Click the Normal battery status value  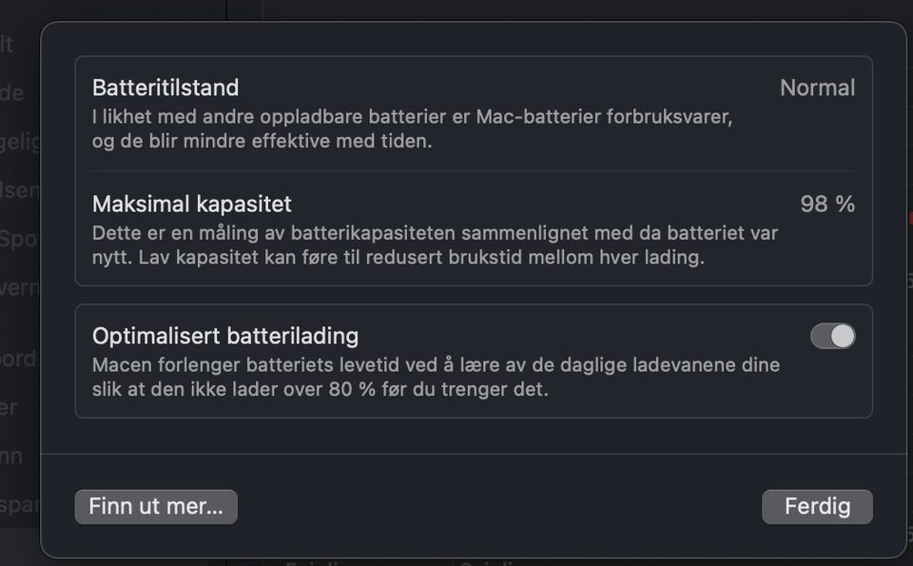click(x=818, y=88)
